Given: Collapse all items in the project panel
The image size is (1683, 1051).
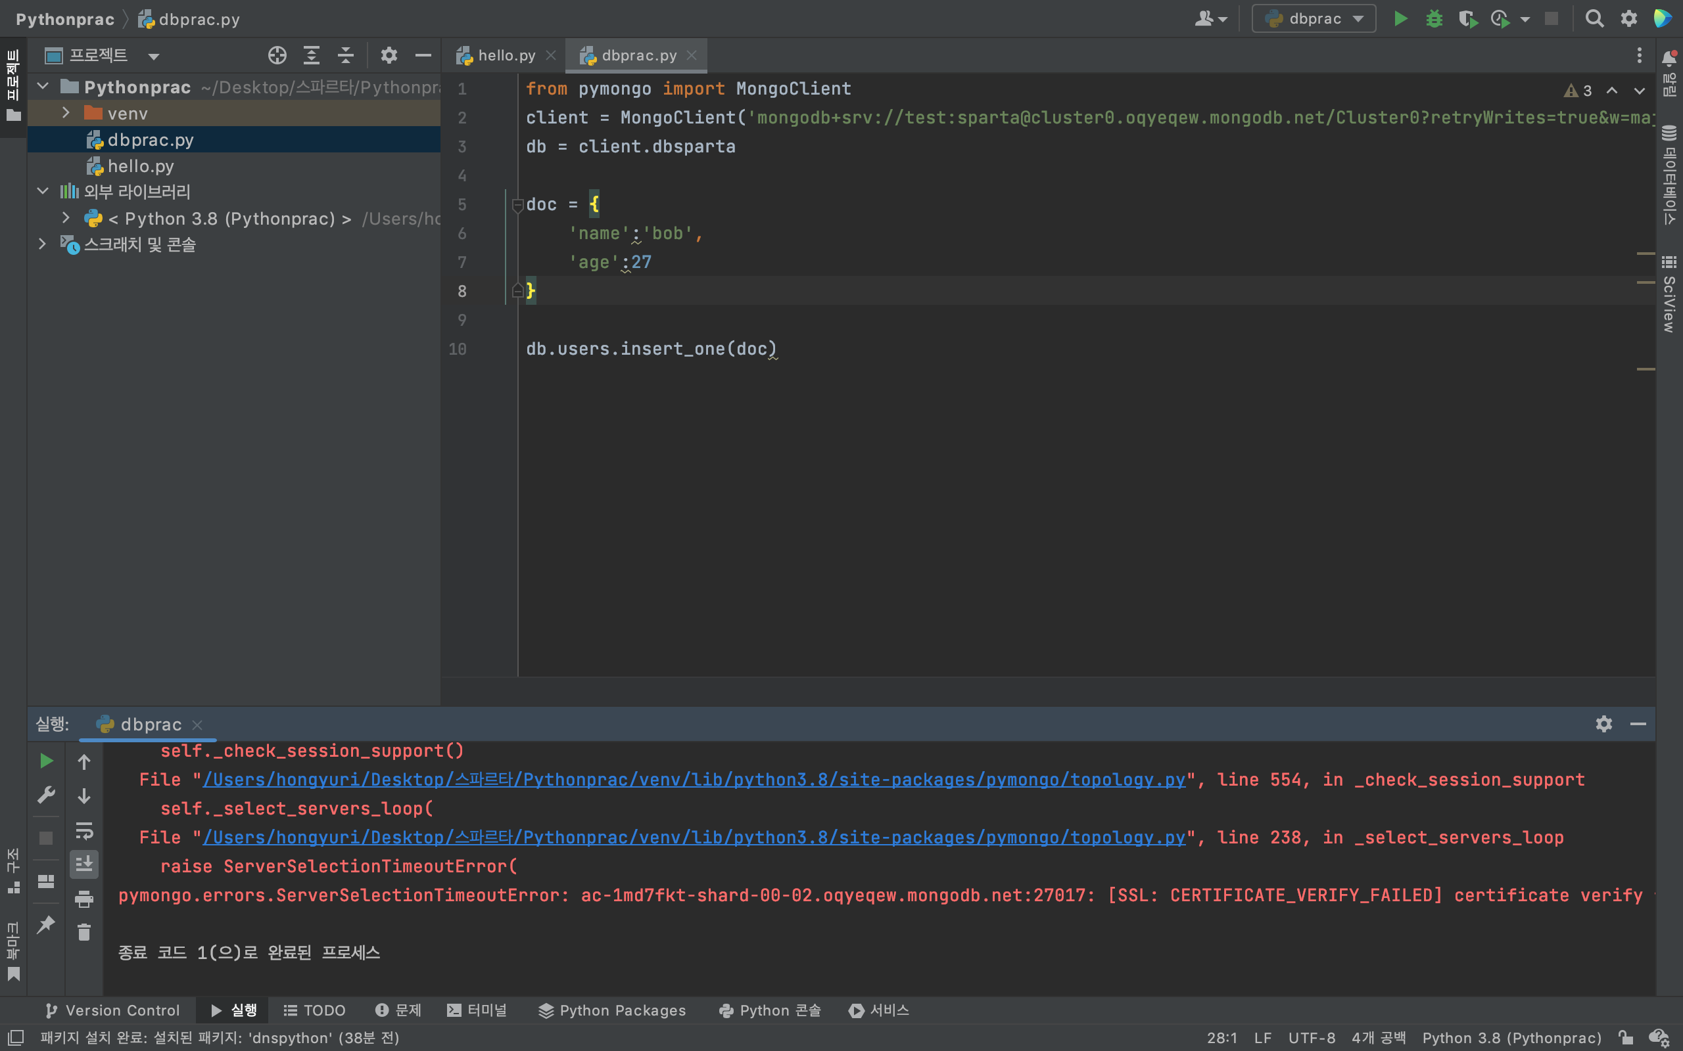Looking at the screenshot, I should [x=346, y=56].
